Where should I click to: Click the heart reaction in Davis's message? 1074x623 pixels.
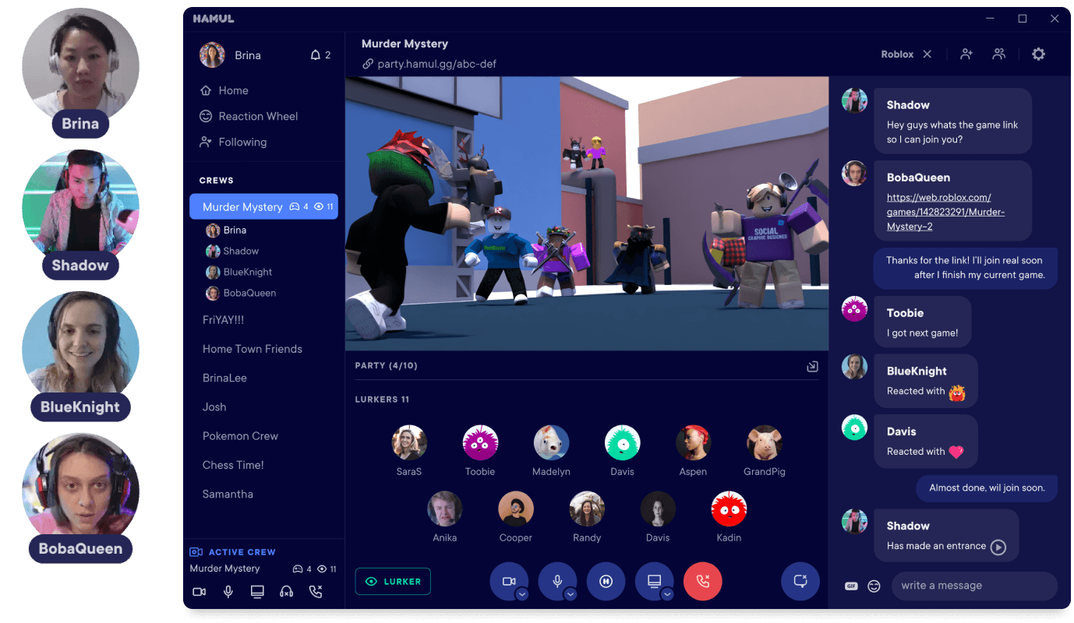point(956,452)
